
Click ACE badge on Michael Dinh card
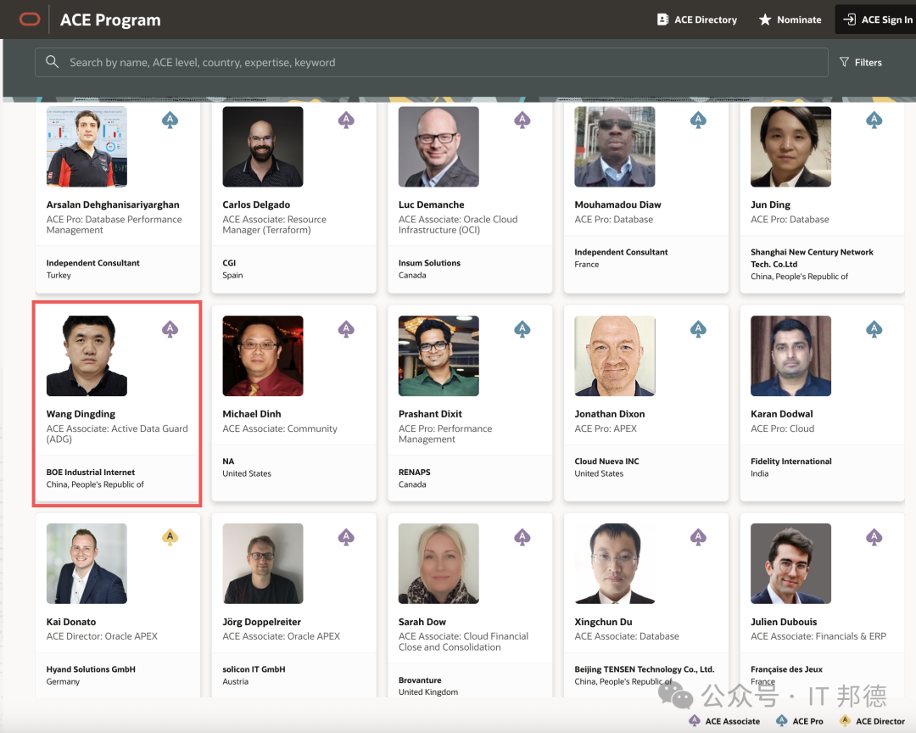pos(346,329)
